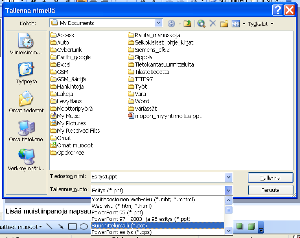Choose Web-sivu (*.htm; *.html) format
This screenshot has height=238, width=300.
[158, 206]
